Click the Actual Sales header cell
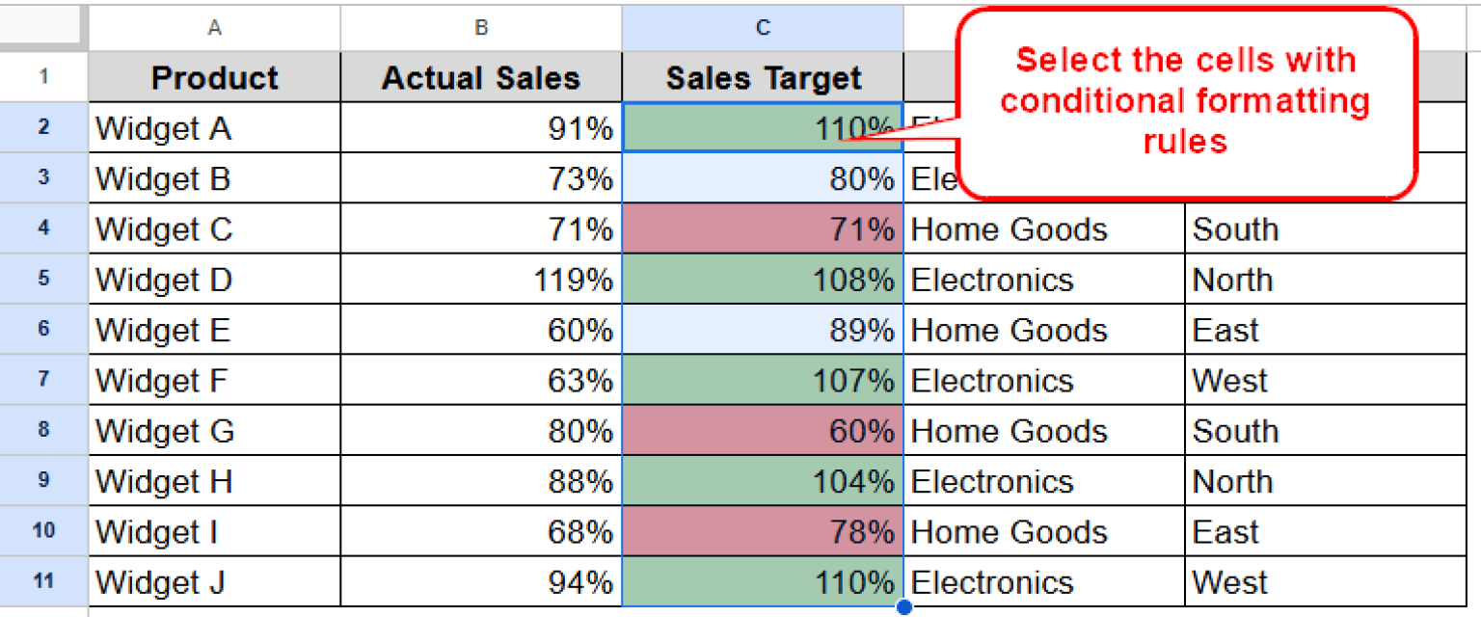 (480, 77)
